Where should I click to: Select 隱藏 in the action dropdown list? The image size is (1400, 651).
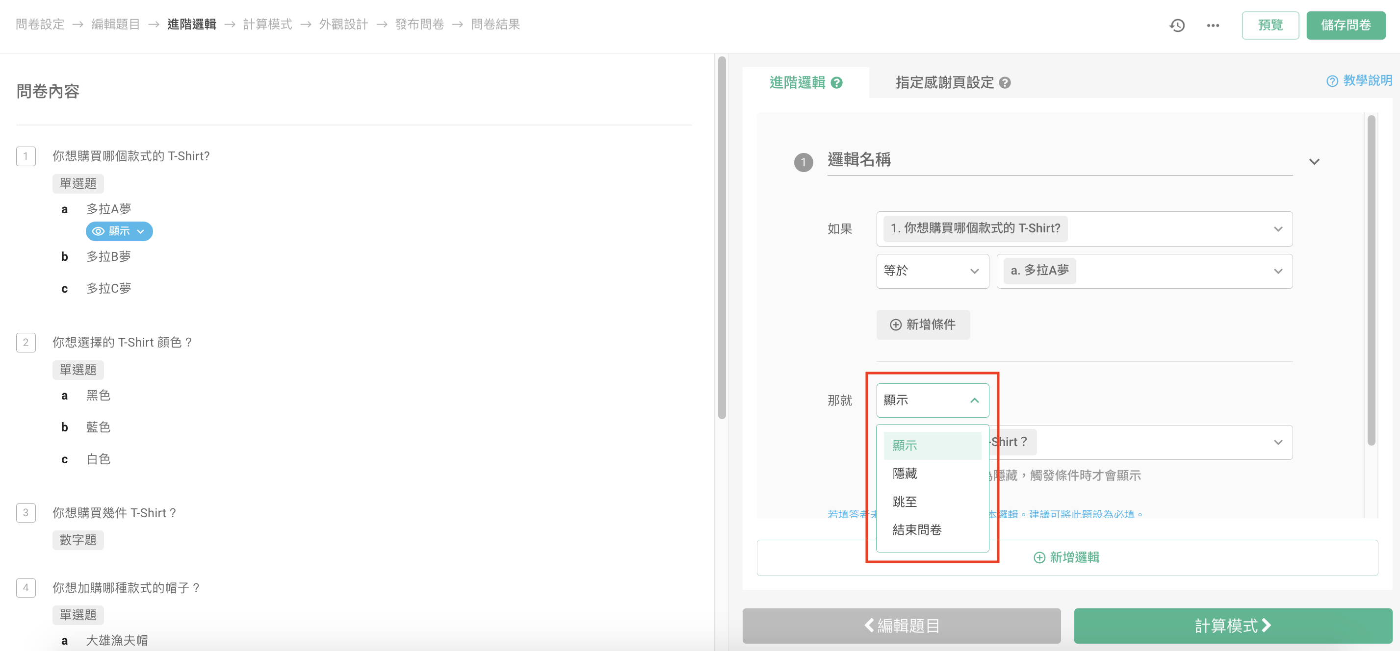pos(905,474)
